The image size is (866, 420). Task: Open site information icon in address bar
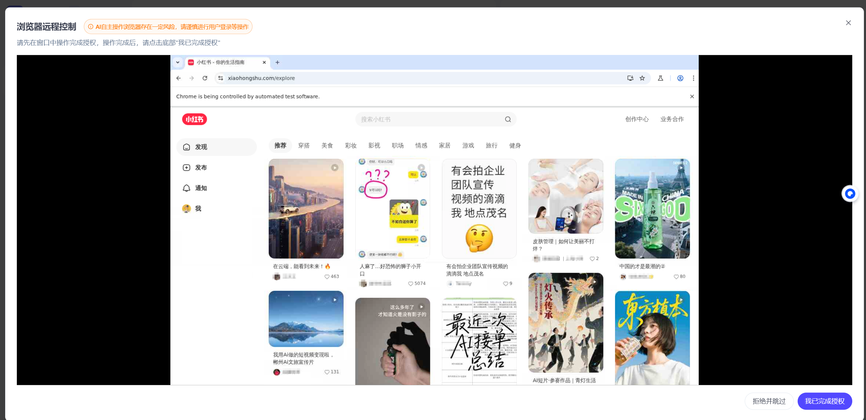click(x=221, y=78)
